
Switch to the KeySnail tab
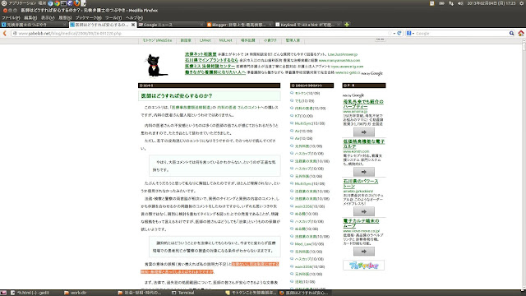coord(307,25)
